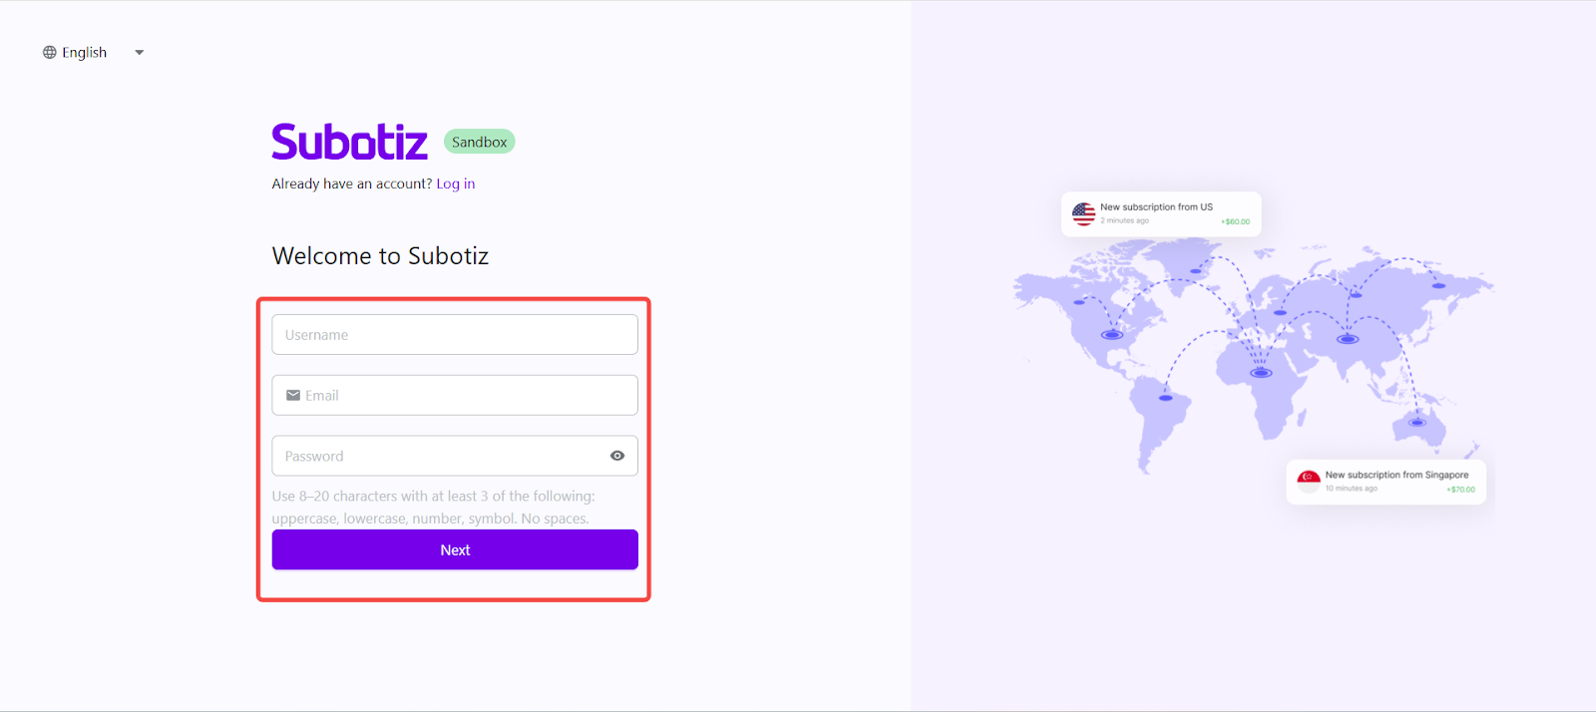The width and height of the screenshot is (1596, 712).
Task: Open the Log in link
Action: pyautogui.click(x=456, y=183)
